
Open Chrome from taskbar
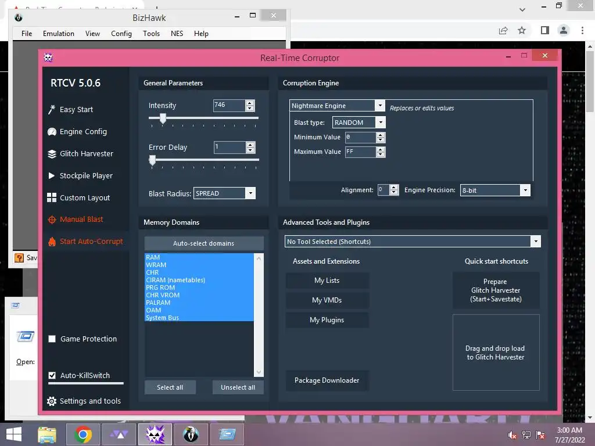coord(83,434)
